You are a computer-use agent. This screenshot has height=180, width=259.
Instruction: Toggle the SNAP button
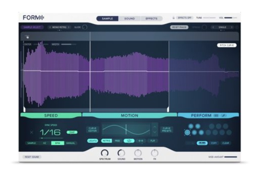[72, 132]
